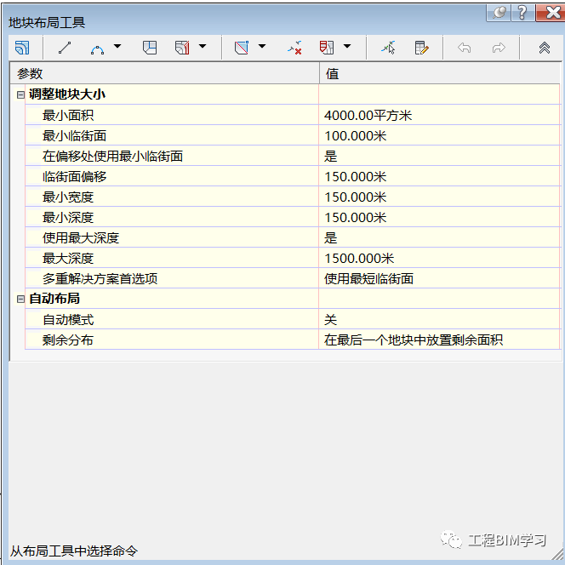Click the Redo arrow icon
The image size is (565, 565).
click(499, 48)
